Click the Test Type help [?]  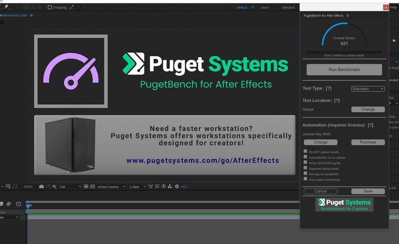pyautogui.click(x=329, y=88)
